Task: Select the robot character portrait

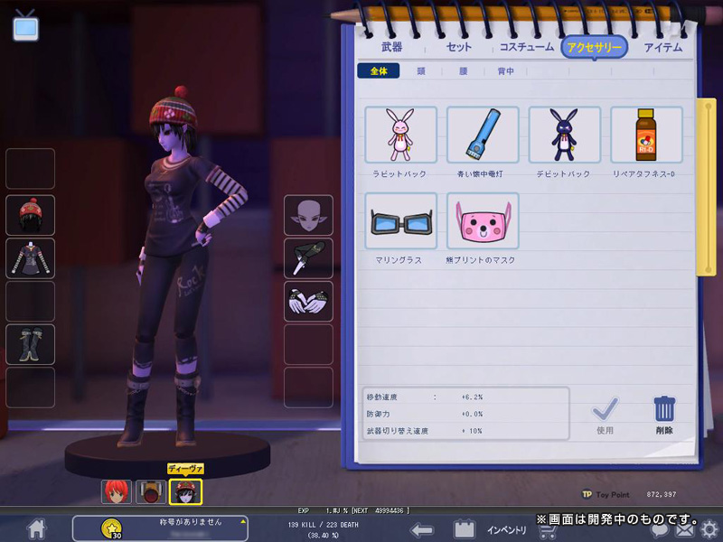Action: [151, 491]
